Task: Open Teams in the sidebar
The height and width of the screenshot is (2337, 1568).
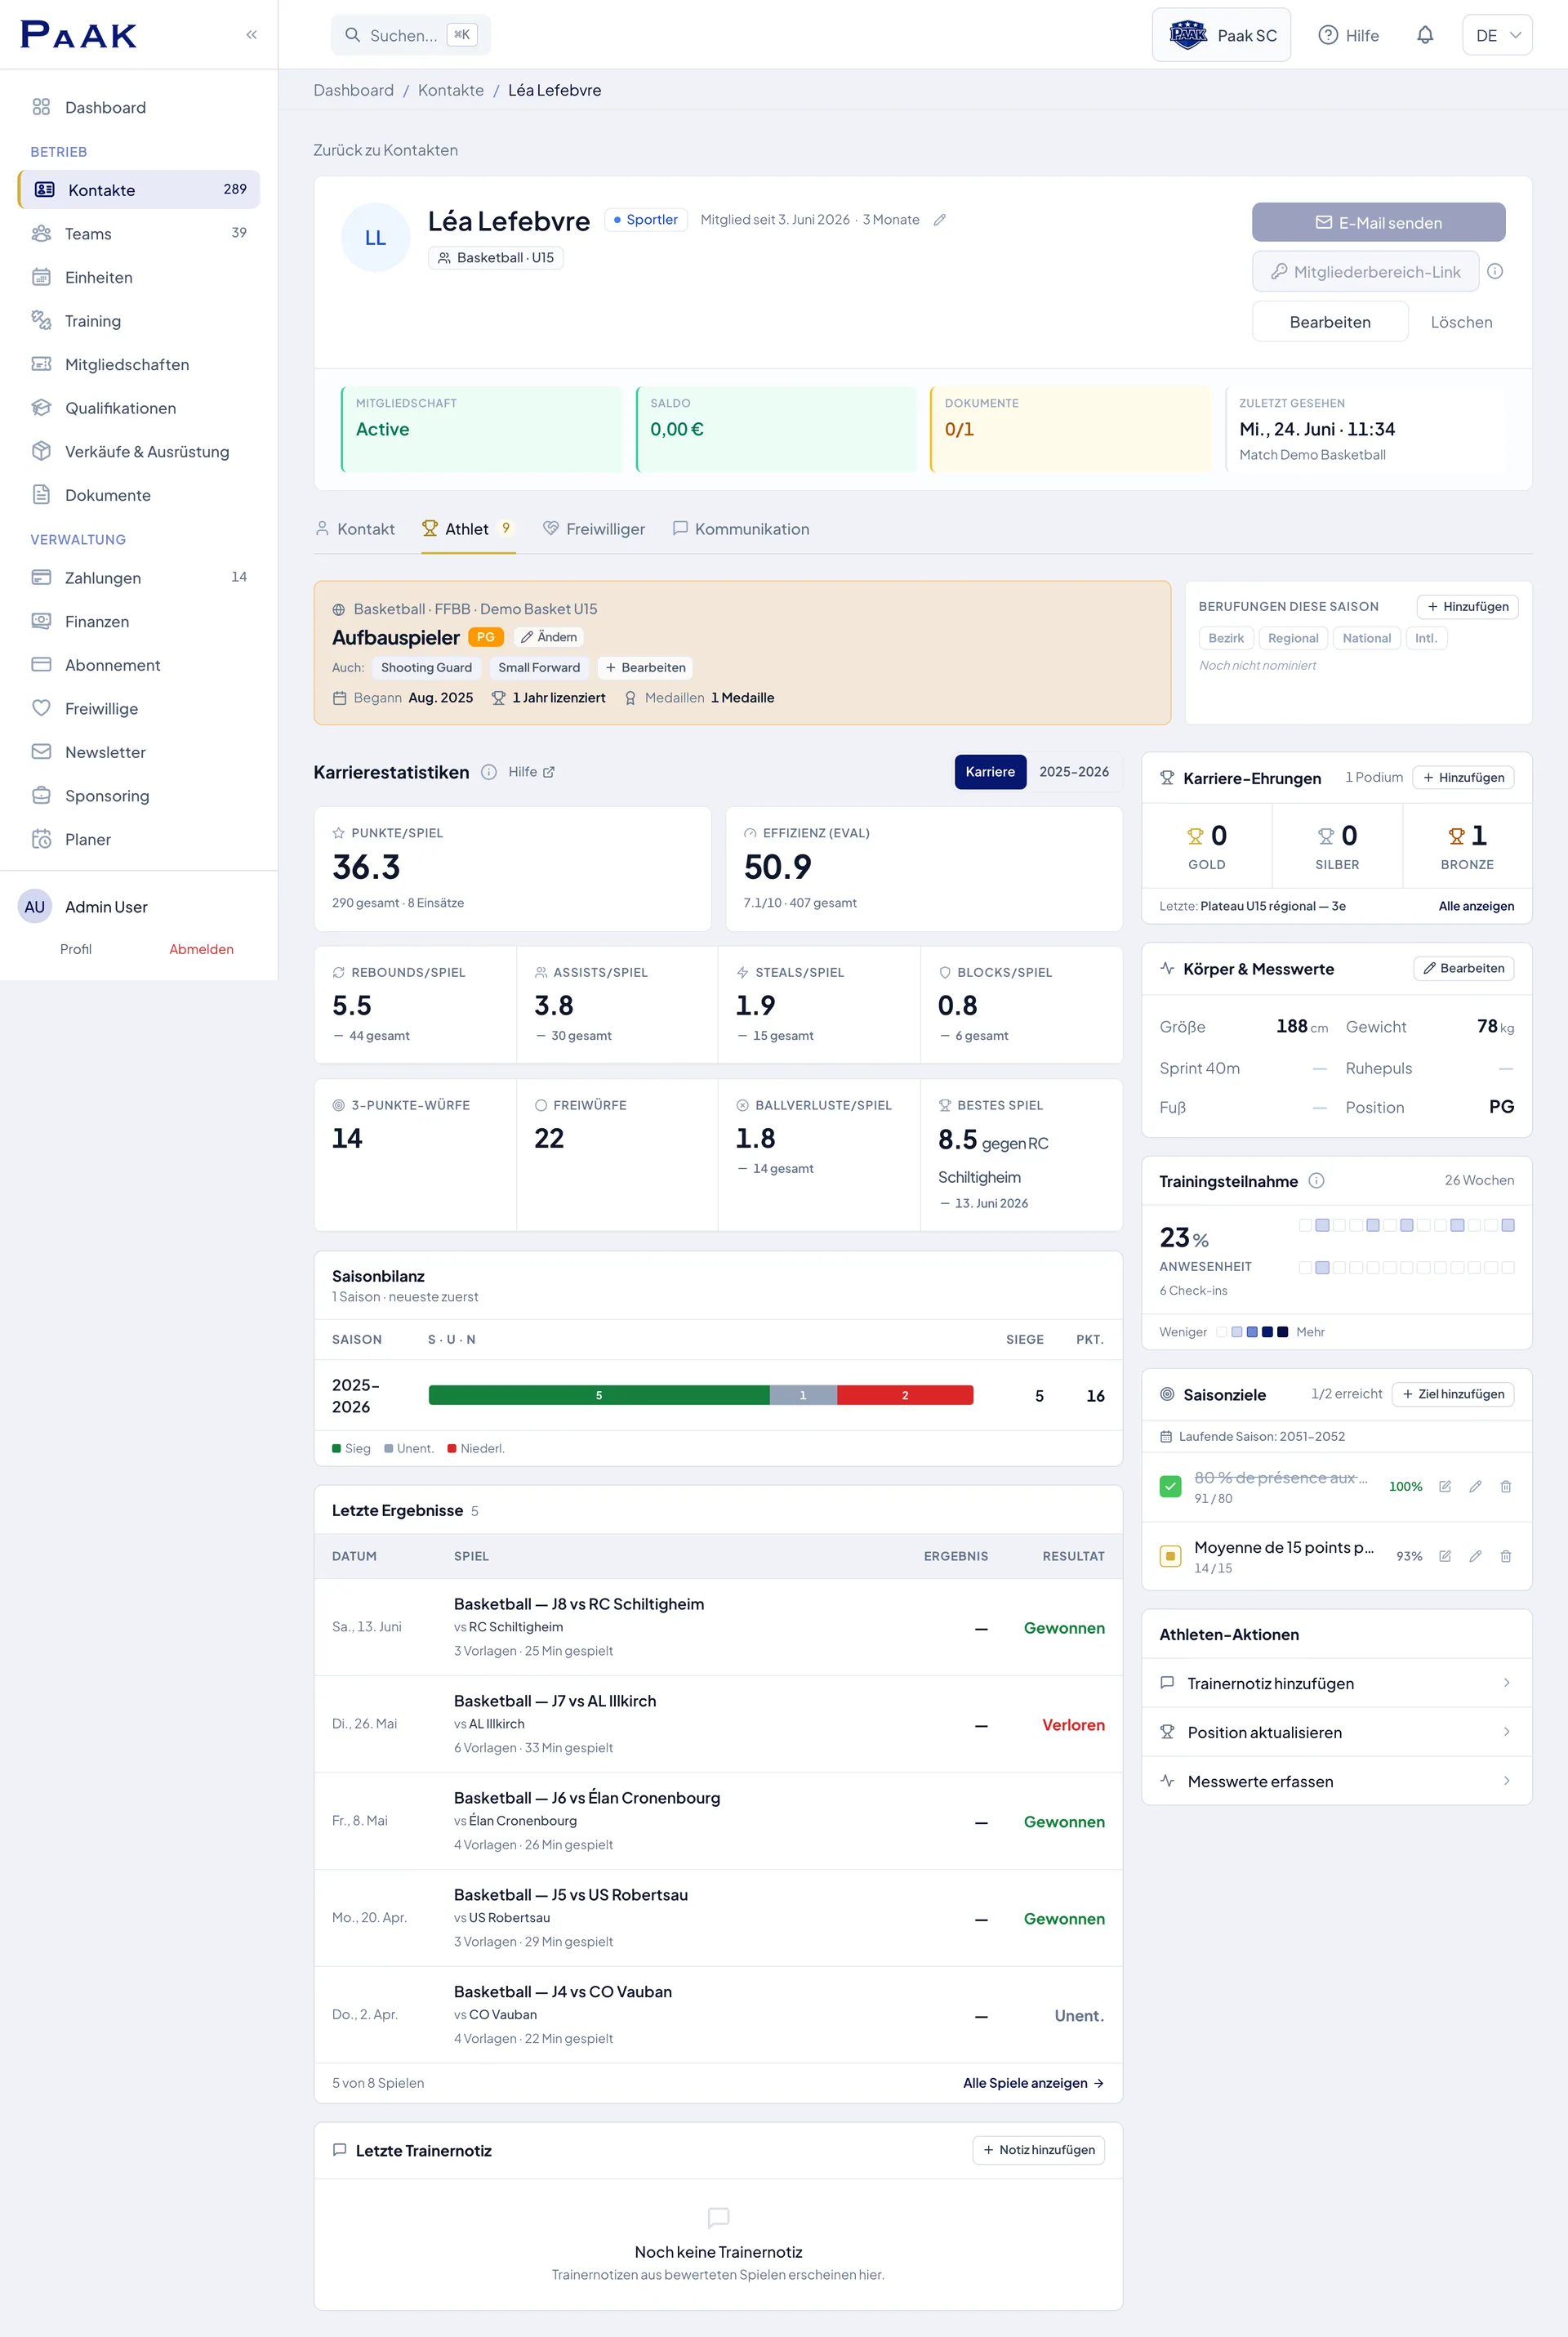Action: [x=139, y=233]
